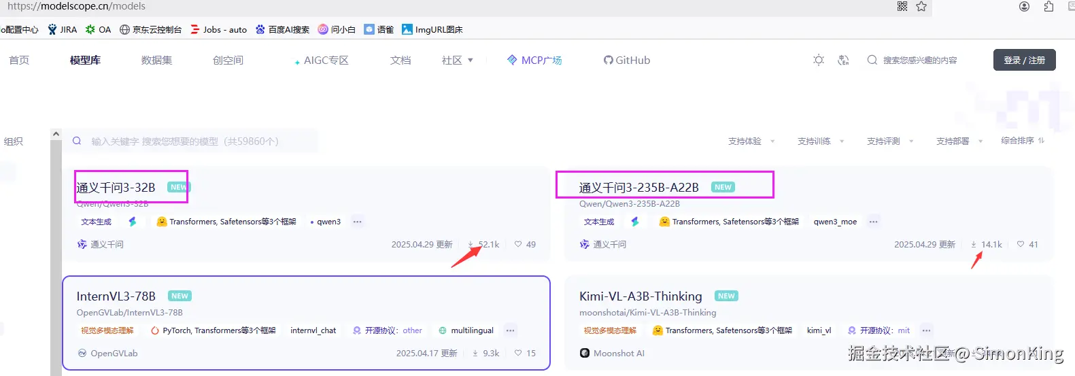Open the 通义千问3-235B-A22B model title

638,187
